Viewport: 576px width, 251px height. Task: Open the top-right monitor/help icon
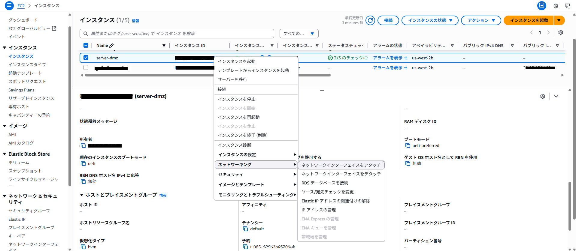point(567,6)
